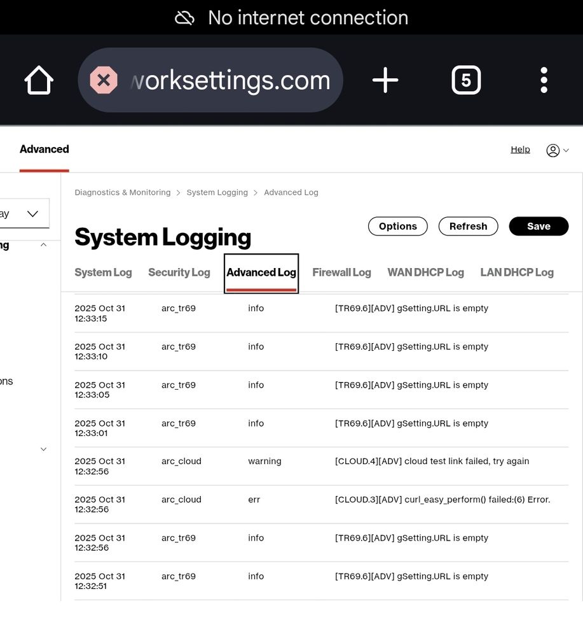Click the browser home icon
583x636 pixels.
38,80
